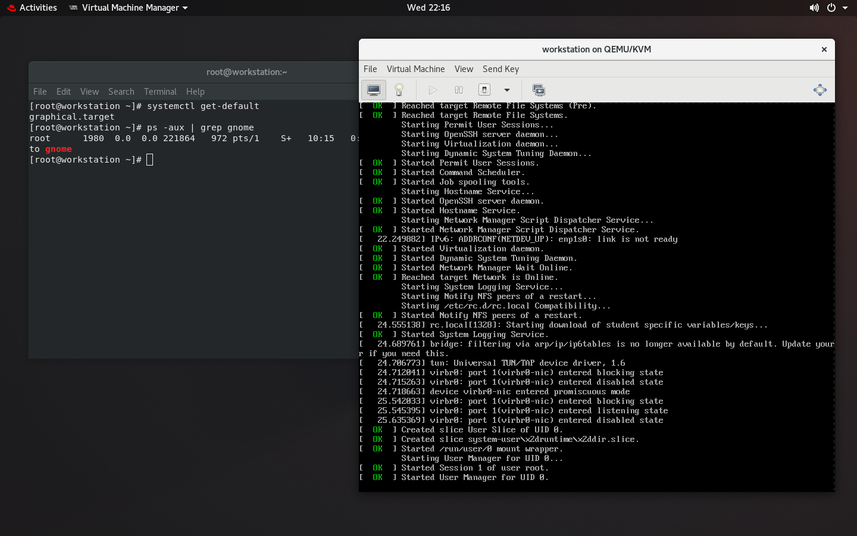Open terminal window's File menu

40,92
